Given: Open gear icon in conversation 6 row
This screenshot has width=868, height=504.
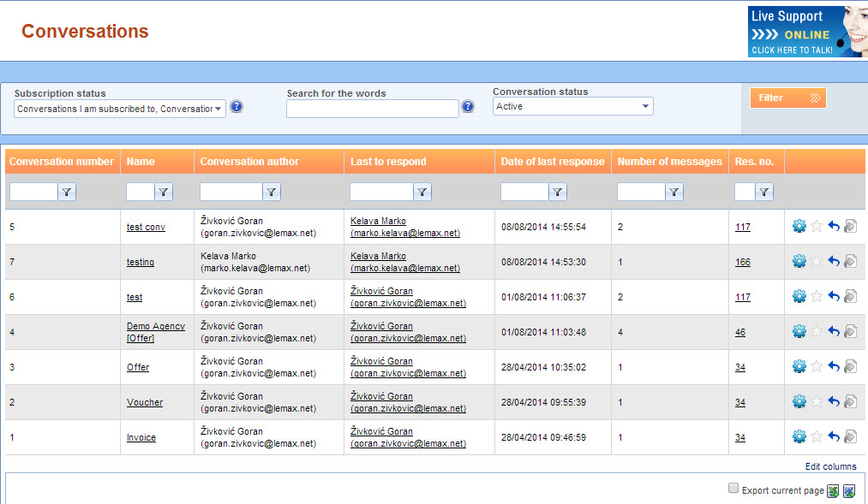Looking at the screenshot, I should [x=799, y=296].
